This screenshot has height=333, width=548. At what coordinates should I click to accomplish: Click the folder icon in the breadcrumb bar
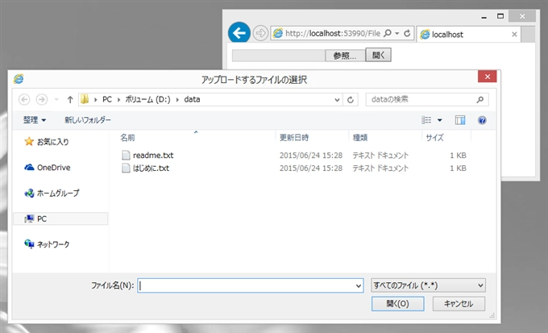(85, 99)
